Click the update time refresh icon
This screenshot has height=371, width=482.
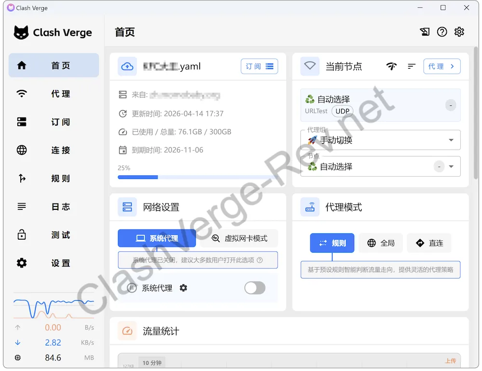coord(122,114)
